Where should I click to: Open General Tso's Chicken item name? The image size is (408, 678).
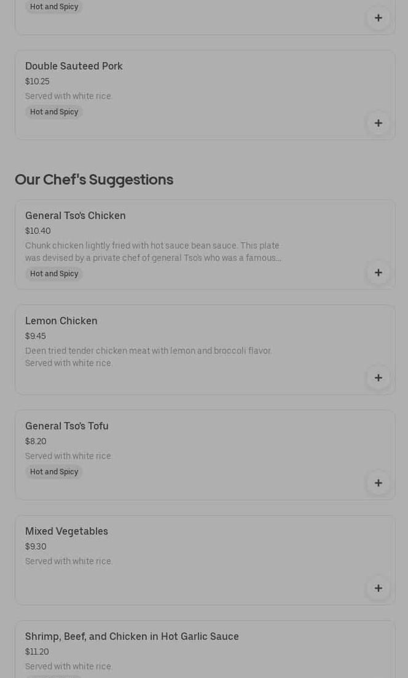pos(75,215)
